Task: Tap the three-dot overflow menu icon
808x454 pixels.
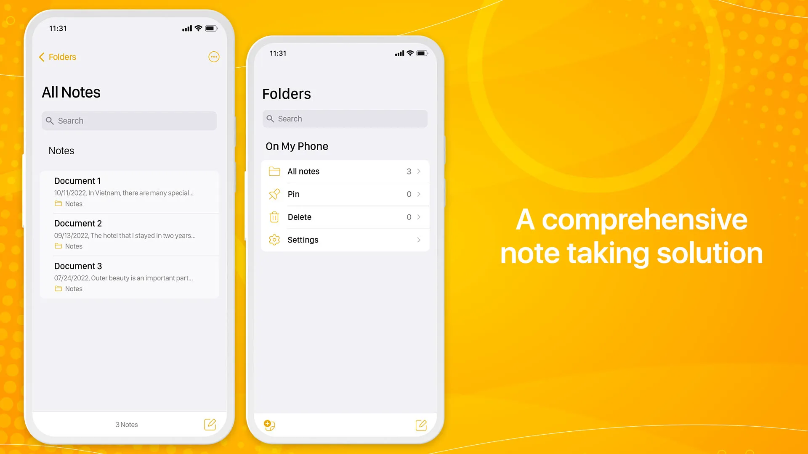Action: click(214, 57)
